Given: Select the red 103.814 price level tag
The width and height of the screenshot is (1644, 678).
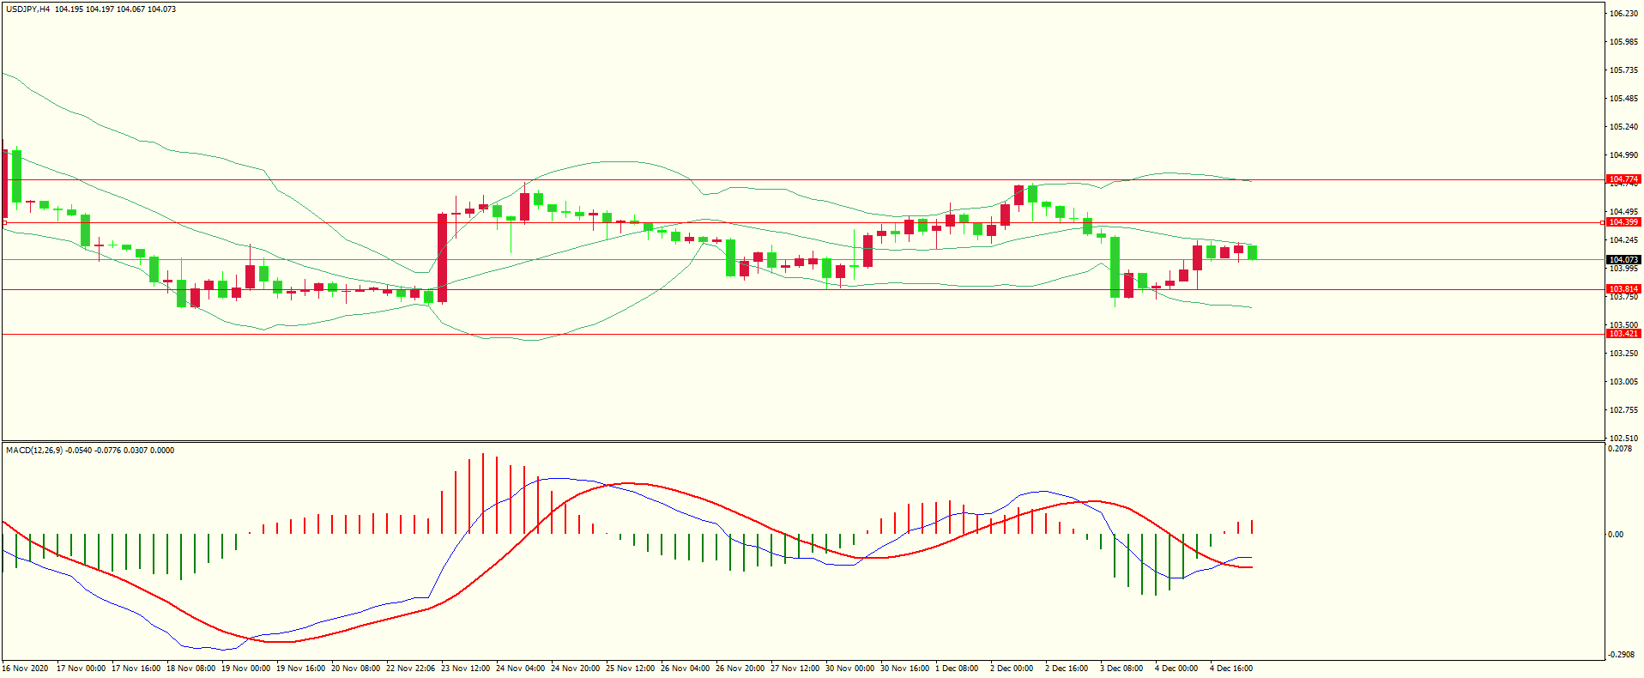Looking at the screenshot, I should click(1623, 289).
